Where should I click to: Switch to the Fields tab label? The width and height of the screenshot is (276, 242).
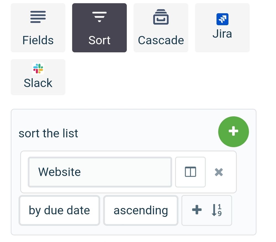click(x=38, y=40)
